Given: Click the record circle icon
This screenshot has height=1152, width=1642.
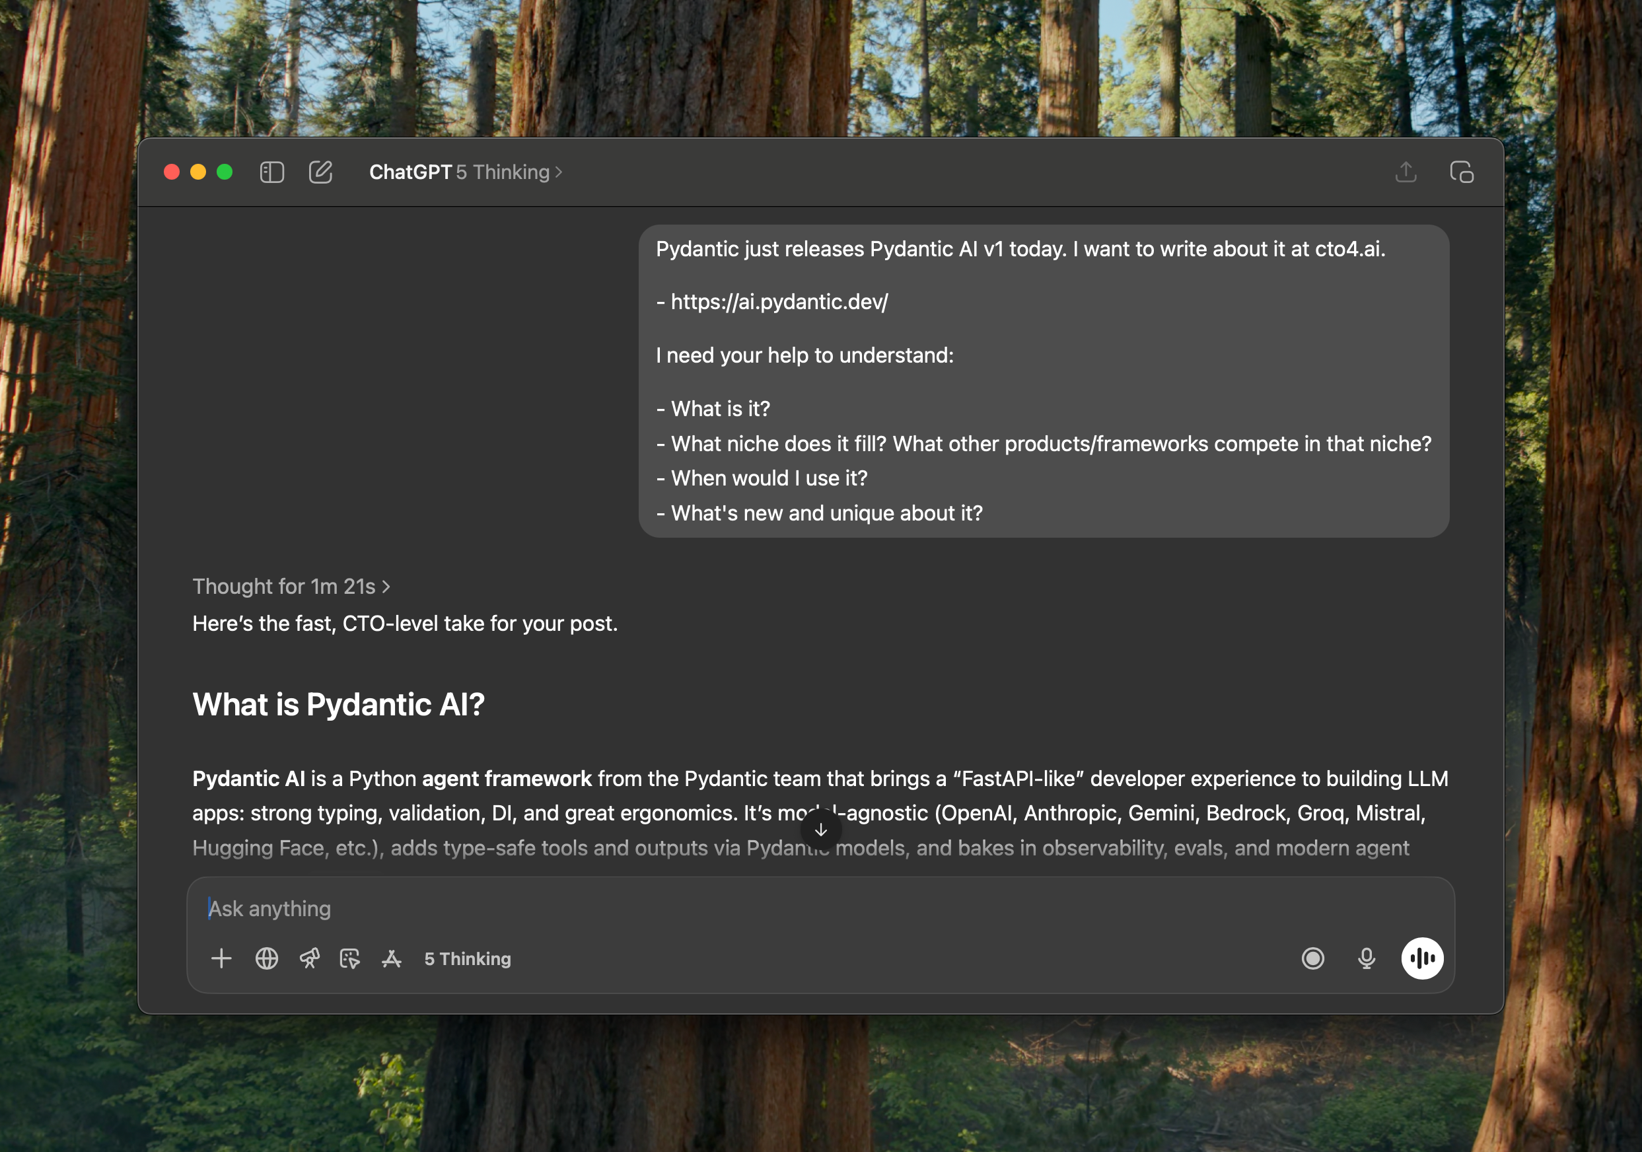Looking at the screenshot, I should [x=1312, y=958].
